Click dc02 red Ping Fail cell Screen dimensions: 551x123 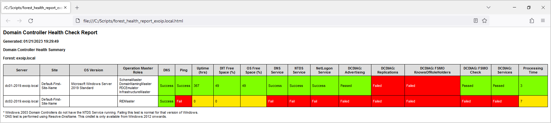(184, 101)
